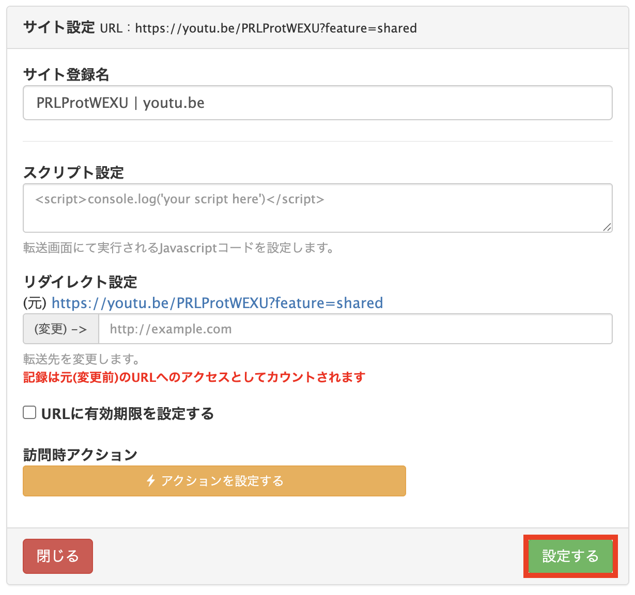
Task: Click the リダイレクト設定 section heading
Action: [80, 282]
